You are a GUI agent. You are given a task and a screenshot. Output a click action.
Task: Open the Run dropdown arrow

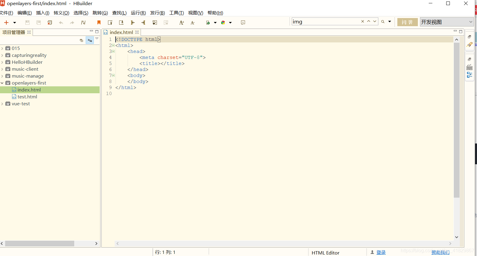click(x=215, y=23)
